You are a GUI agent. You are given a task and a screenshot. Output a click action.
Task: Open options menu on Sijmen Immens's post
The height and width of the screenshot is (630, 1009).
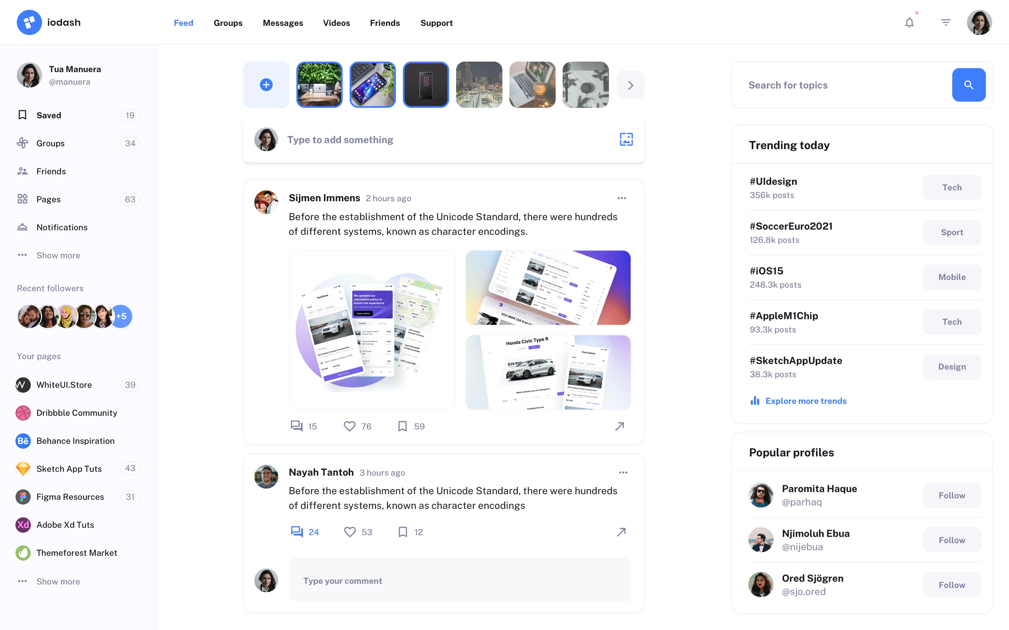[x=622, y=198]
